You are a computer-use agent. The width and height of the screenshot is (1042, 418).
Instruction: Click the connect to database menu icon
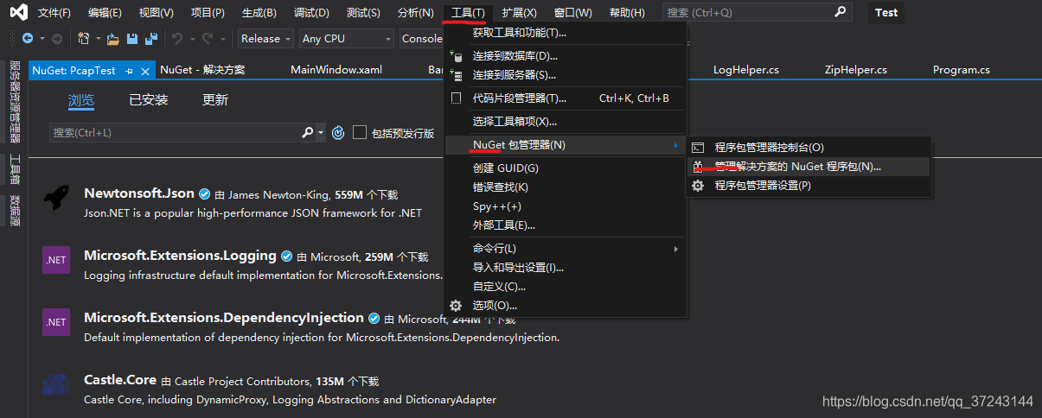tap(457, 56)
